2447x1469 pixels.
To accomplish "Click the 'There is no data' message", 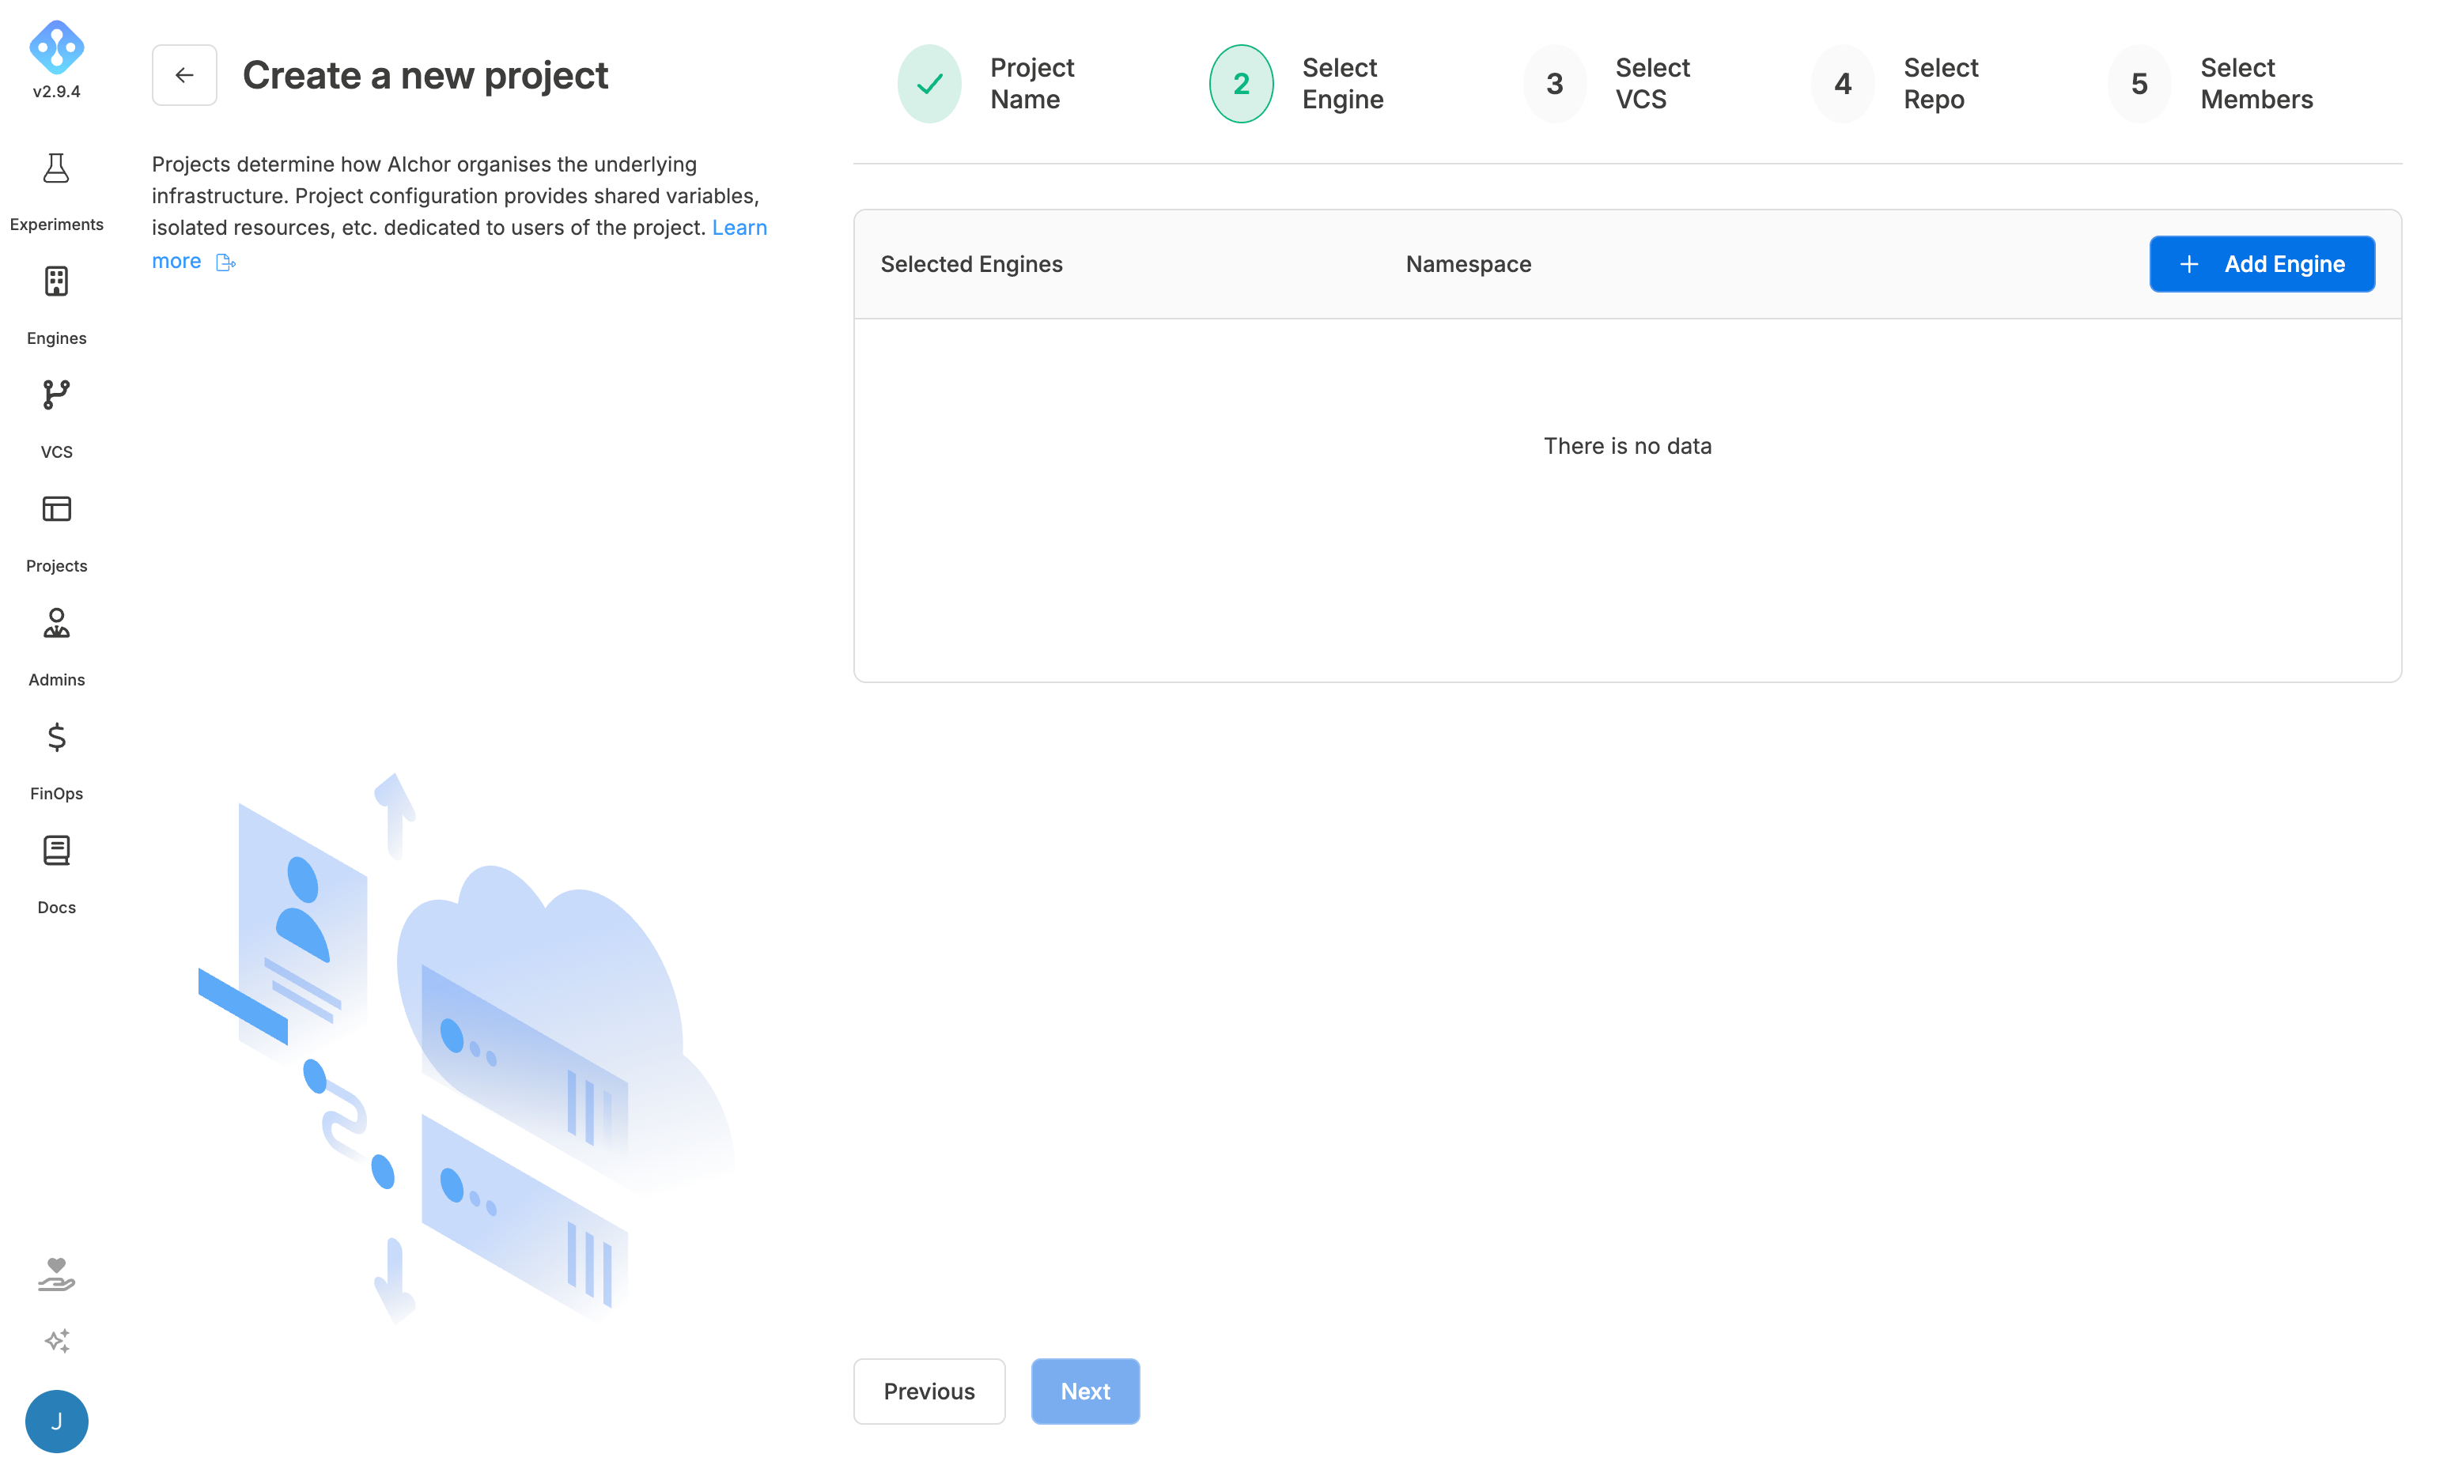I will coord(1628,445).
